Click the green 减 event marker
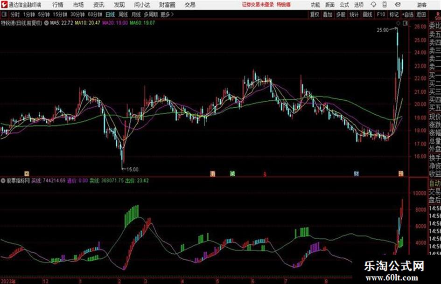This screenshot has width=441, height=284. 232,174
